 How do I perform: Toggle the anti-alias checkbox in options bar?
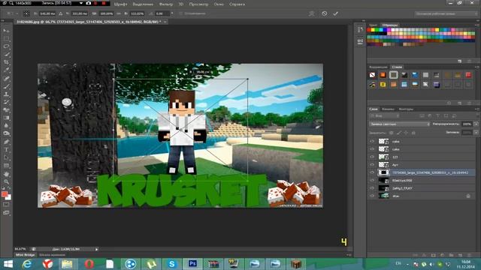[x=180, y=13]
